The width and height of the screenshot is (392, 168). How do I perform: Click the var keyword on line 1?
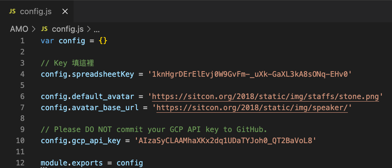[x=48, y=41]
